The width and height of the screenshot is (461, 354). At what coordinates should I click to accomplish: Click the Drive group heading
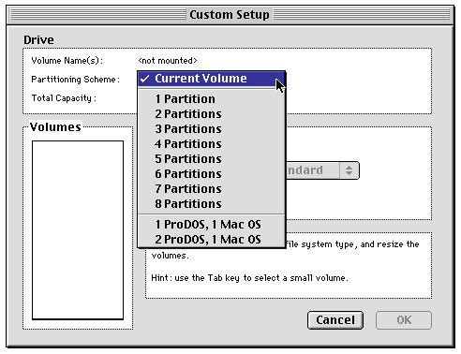point(38,40)
